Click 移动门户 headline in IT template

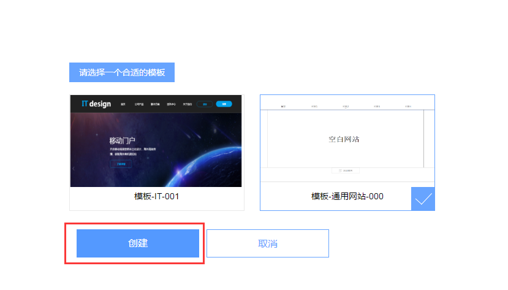[x=122, y=140]
